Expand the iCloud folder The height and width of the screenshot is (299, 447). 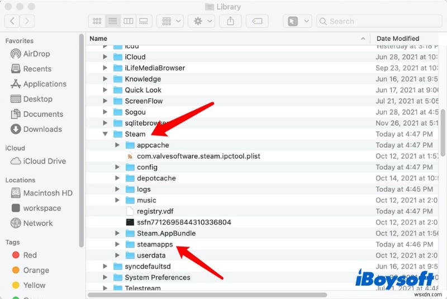tap(105, 56)
